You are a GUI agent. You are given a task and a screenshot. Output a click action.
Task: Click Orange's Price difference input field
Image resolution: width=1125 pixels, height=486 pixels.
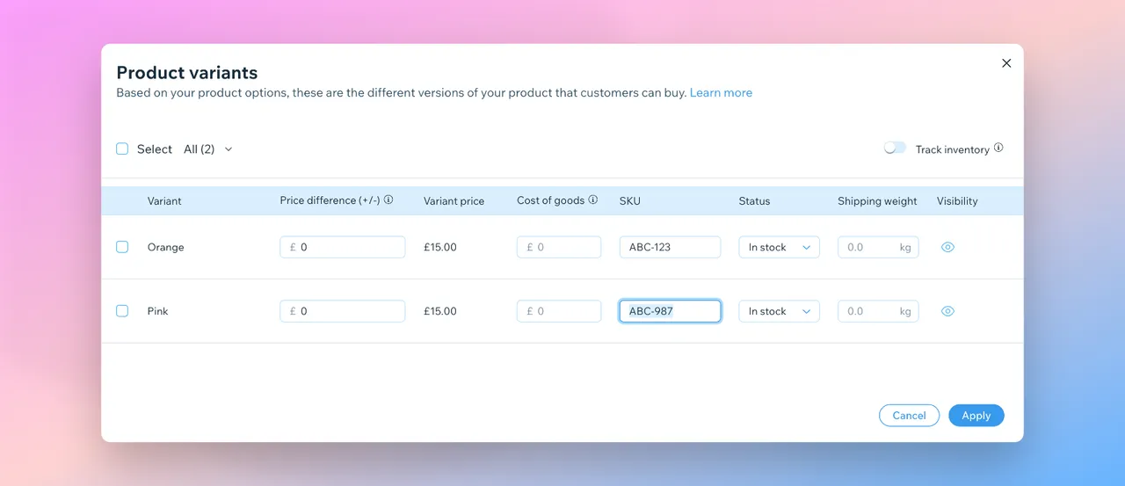pyautogui.click(x=343, y=247)
